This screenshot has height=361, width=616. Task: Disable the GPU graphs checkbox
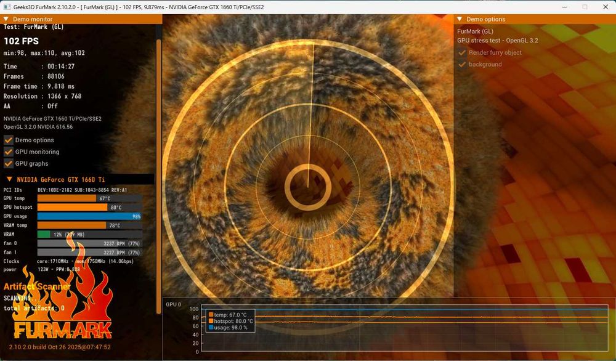coord(8,163)
